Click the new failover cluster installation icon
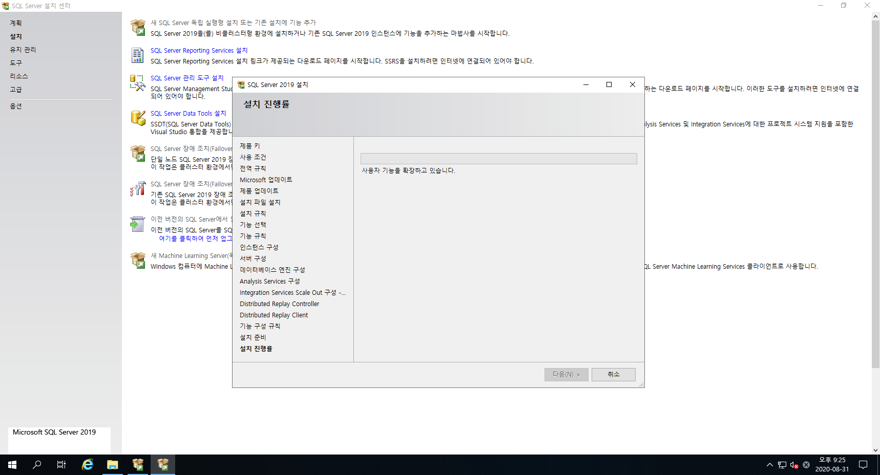 pyautogui.click(x=138, y=153)
